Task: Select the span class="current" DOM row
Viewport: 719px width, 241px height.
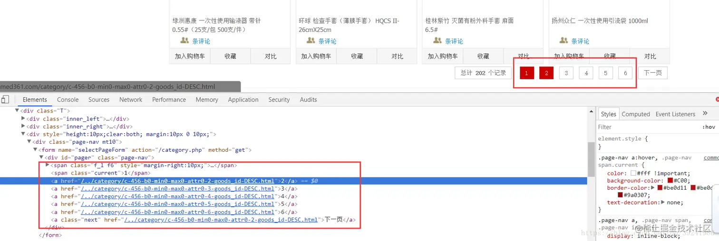Action: point(293,173)
